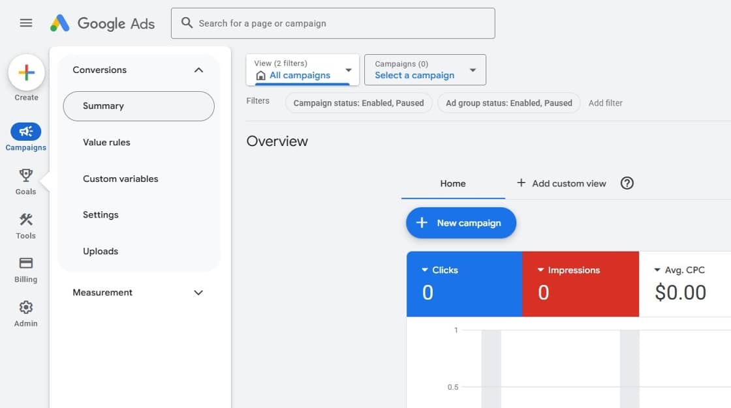Image resolution: width=731 pixels, height=408 pixels.
Task: Open Value rules menu item
Action: point(106,142)
